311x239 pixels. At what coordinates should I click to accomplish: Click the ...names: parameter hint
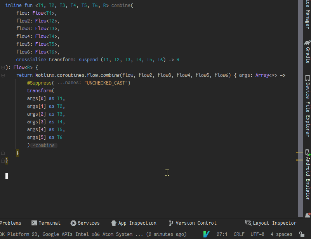(69, 83)
